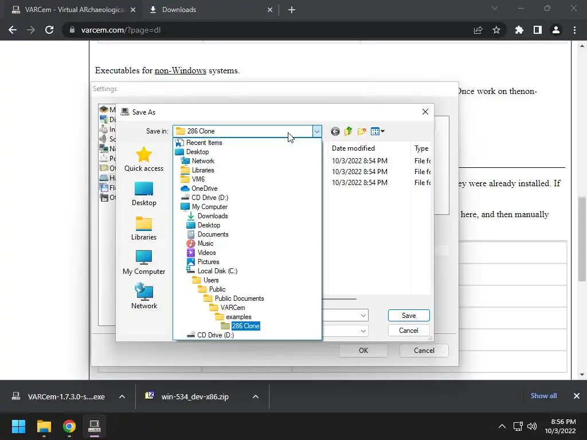This screenshot has height=440, width=587.
Task: Reload the varcem.com page
Action: point(49,30)
